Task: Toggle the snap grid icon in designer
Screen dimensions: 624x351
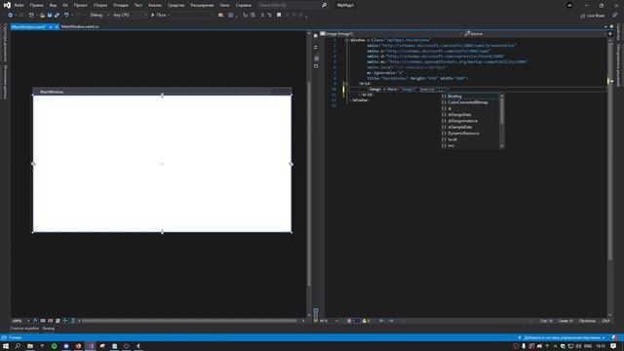Action: pyautogui.click(x=43, y=321)
